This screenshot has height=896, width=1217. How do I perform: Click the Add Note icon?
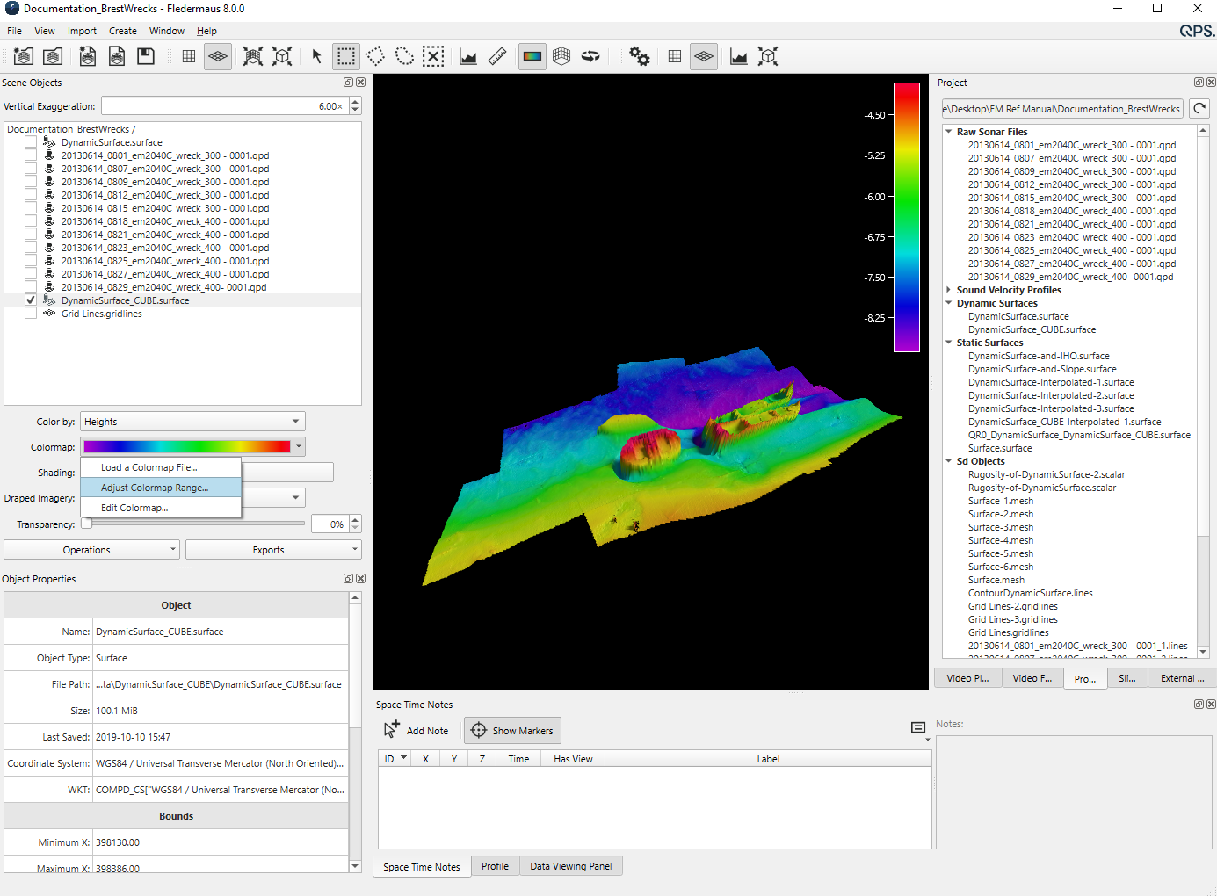coord(392,730)
